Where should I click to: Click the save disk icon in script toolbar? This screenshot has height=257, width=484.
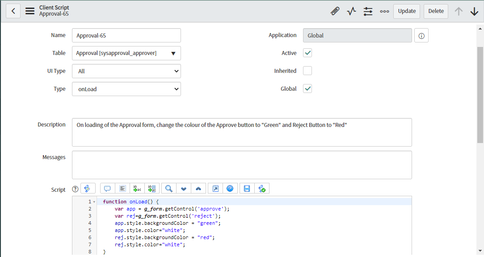tap(247, 189)
